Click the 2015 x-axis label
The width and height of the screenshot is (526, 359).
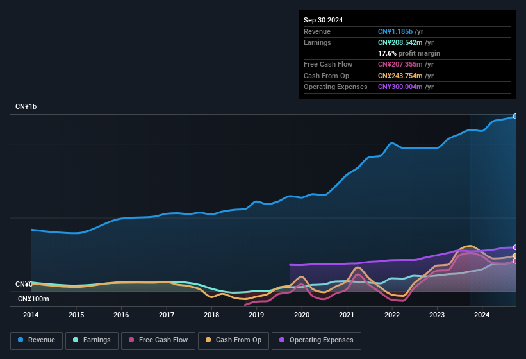(x=76, y=315)
